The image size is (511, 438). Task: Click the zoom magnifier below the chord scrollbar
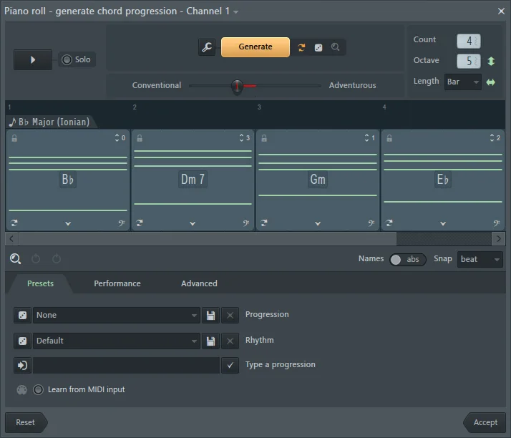tap(15, 259)
